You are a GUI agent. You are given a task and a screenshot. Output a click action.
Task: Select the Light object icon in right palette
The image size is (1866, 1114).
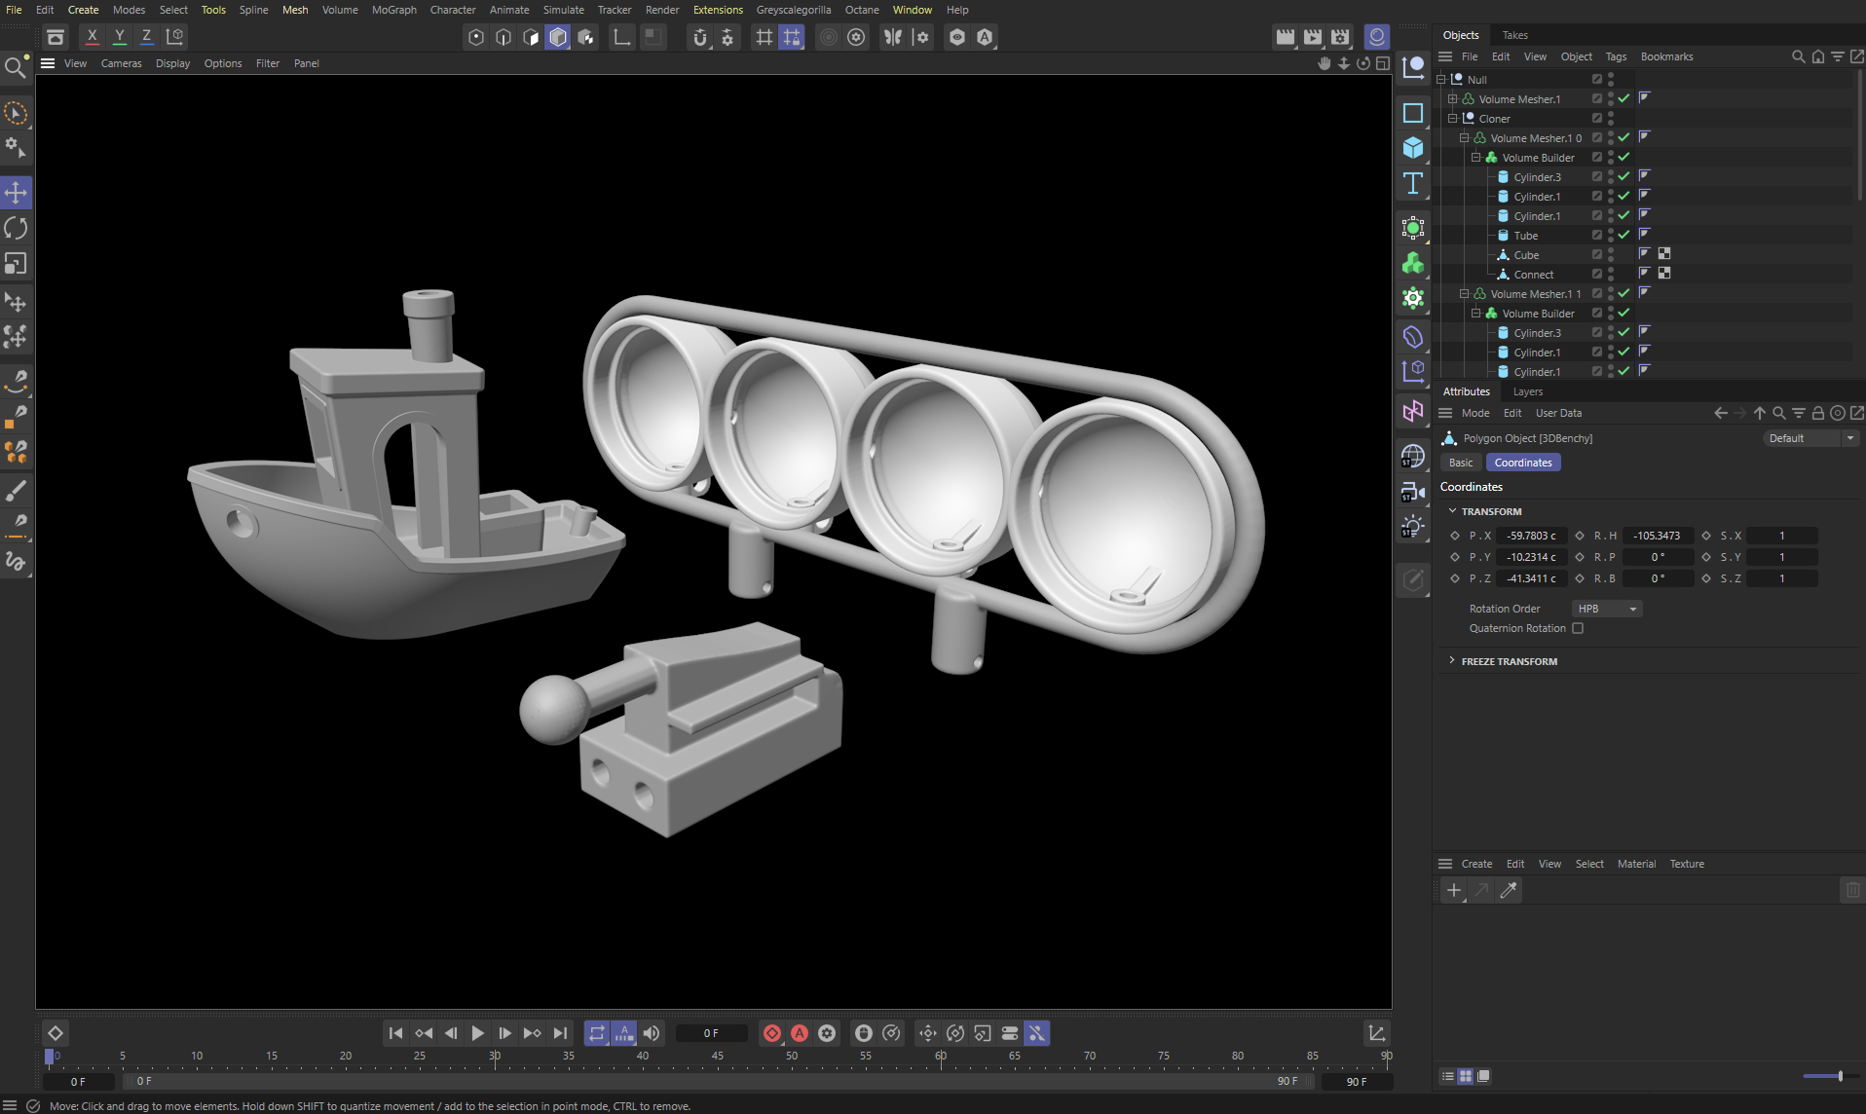[1413, 527]
